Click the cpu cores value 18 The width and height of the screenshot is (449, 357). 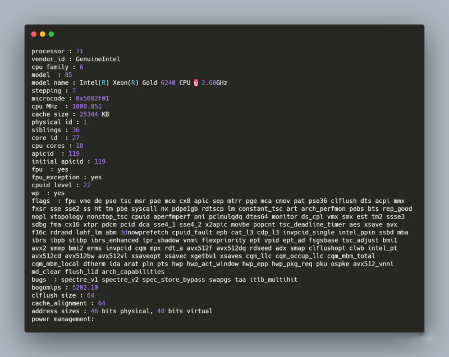(80, 146)
